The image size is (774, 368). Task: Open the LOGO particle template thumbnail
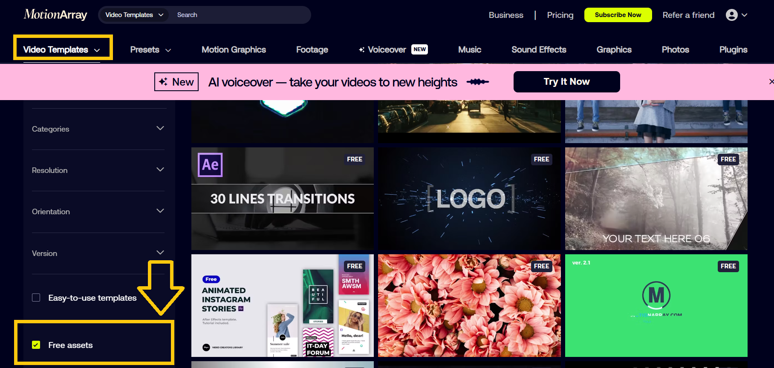pyautogui.click(x=469, y=198)
